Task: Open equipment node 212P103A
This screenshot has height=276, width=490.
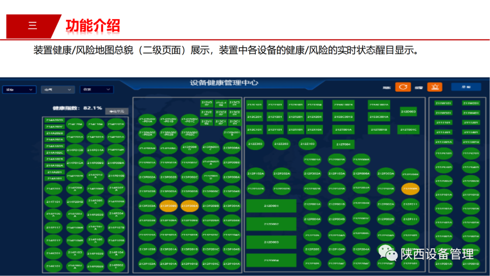Action: click(x=337, y=173)
